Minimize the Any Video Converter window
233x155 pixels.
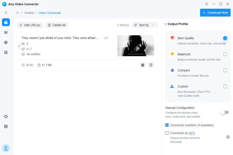click(214, 4)
